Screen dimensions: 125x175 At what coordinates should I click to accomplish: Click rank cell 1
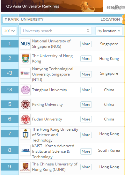tap(10, 44)
